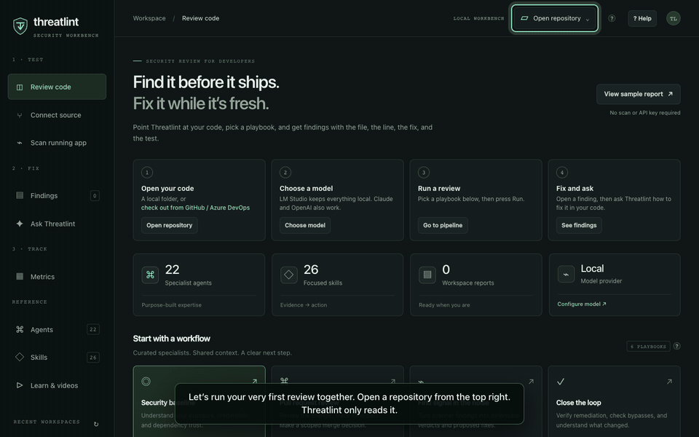Open the Connect source sidebar item

tap(57, 115)
